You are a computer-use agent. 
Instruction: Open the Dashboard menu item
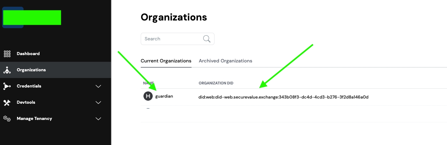point(28,54)
